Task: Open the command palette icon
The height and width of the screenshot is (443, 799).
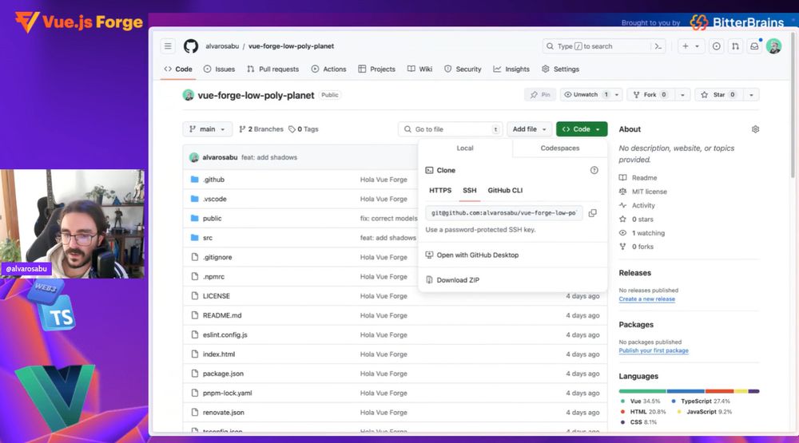Action: (658, 46)
